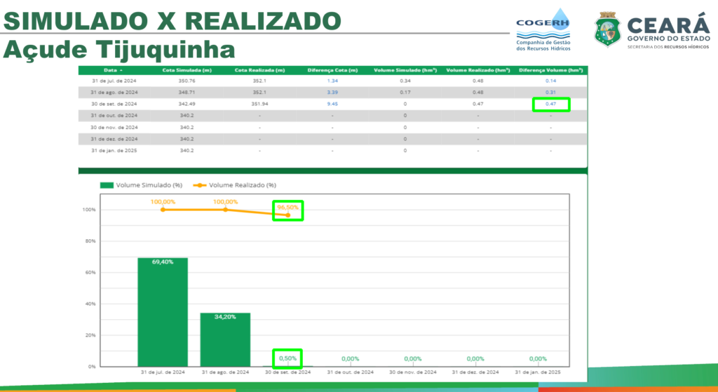Image resolution: width=718 pixels, height=392 pixels.
Task: Open the blue Diferença Volume value 0.14
Action: (x=551, y=81)
